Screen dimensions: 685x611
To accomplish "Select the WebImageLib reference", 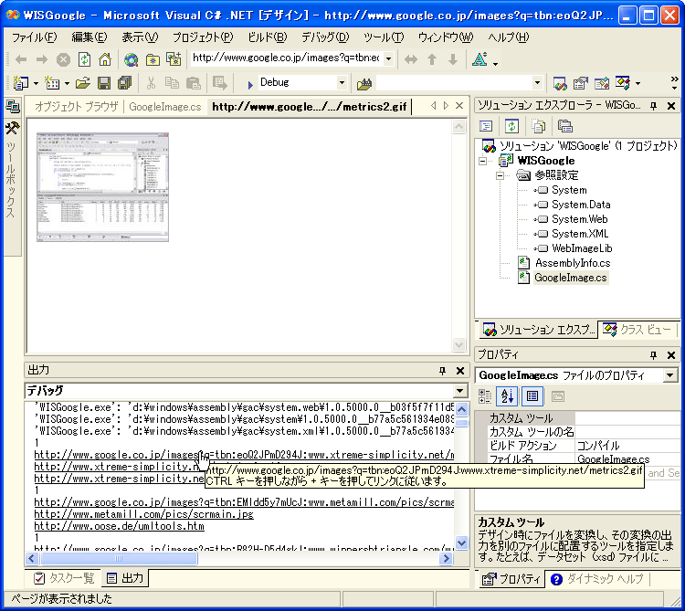I will pos(582,248).
